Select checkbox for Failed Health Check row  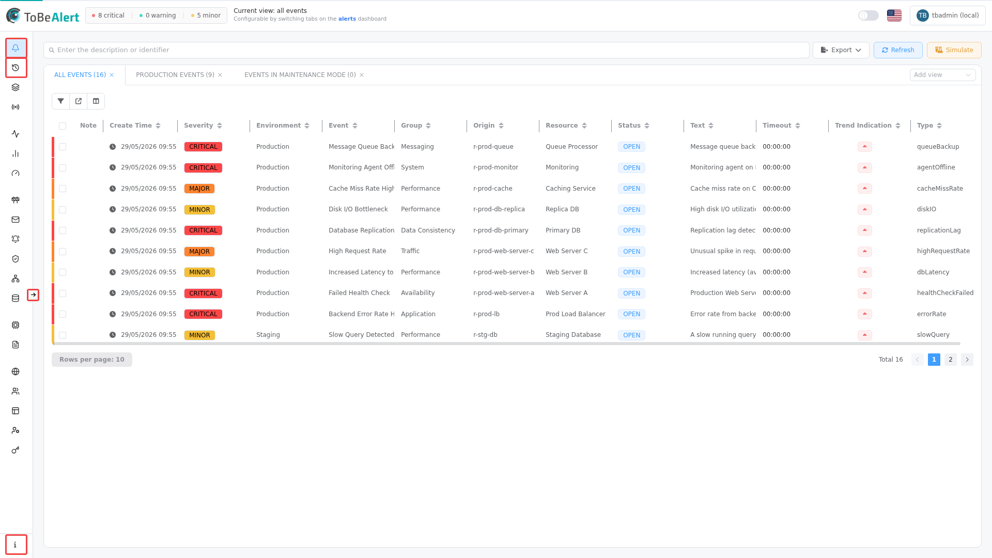[63, 293]
